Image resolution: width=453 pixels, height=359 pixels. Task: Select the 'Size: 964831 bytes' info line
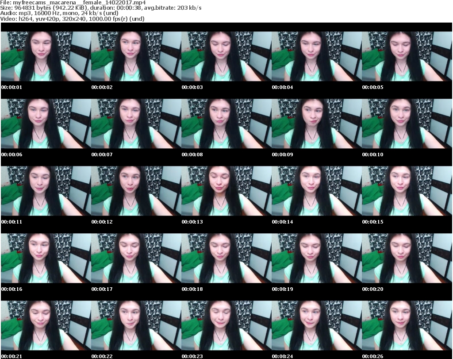pos(101,8)
